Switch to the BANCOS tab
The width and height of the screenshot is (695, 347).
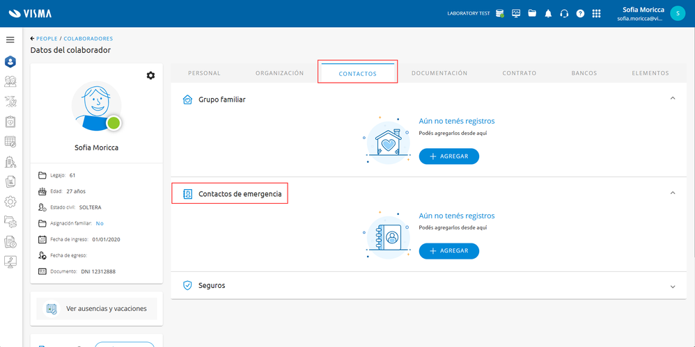[x=584, y=73]
